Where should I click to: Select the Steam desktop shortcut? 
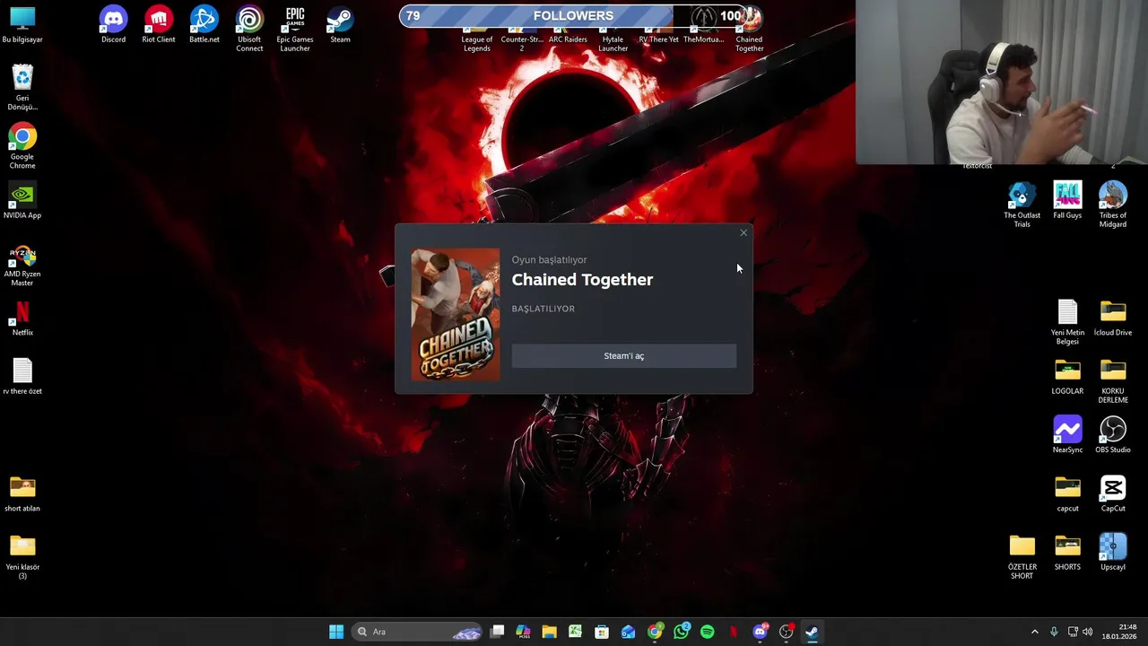coord(340,25)
